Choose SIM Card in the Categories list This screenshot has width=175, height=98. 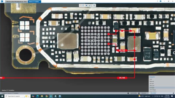click(x=162, y=86)
